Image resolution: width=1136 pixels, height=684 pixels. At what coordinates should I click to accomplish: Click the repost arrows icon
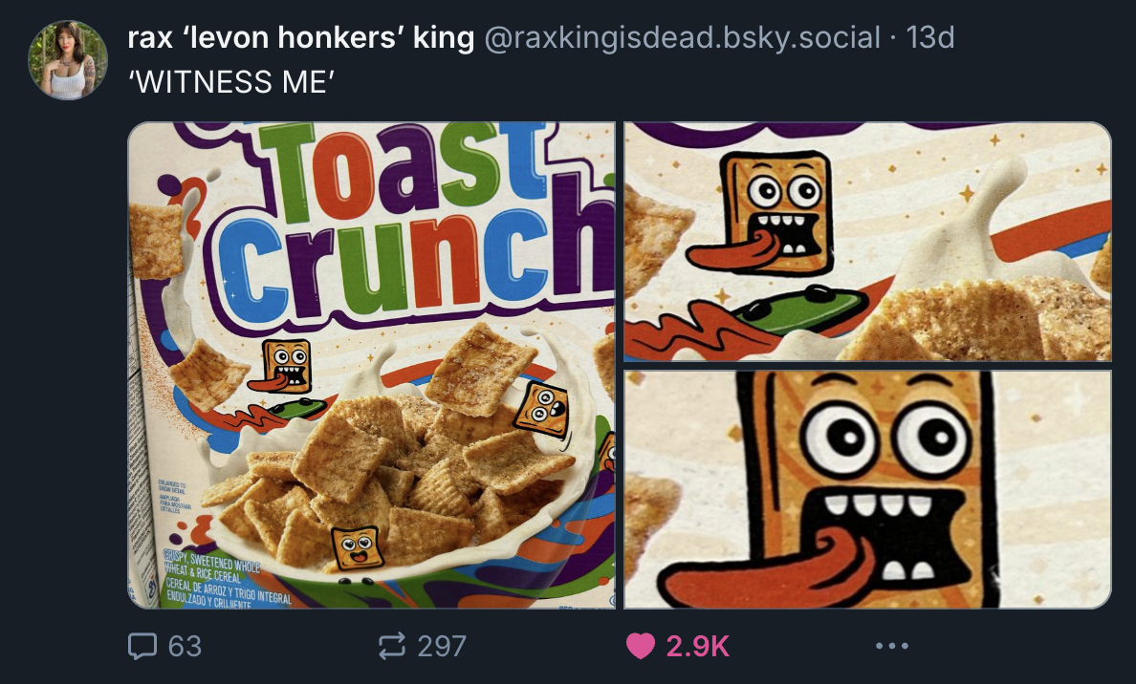tap(392, 647)
